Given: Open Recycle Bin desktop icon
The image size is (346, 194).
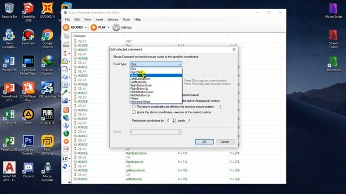Looking at the screenshot, I should (x=9, y=10).
